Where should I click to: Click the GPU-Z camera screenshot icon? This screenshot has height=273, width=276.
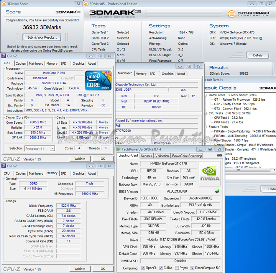pos(219,155)
